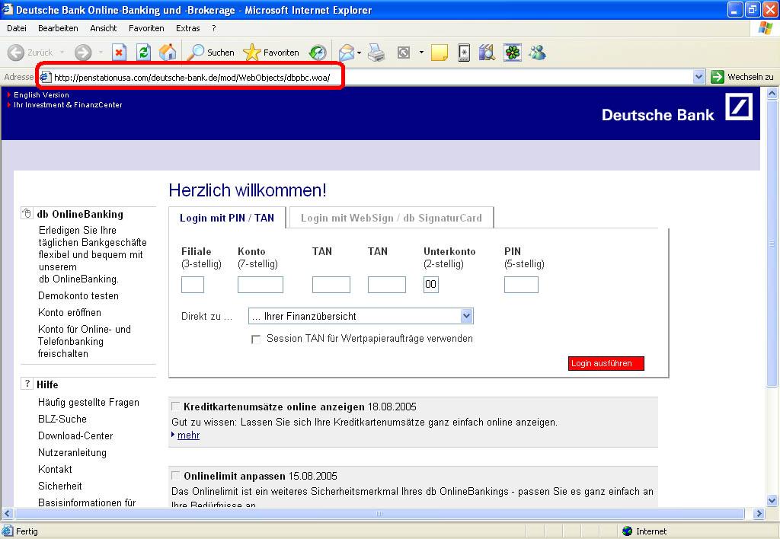Follow the mehr link
The image size is (780, 539).
188,435
